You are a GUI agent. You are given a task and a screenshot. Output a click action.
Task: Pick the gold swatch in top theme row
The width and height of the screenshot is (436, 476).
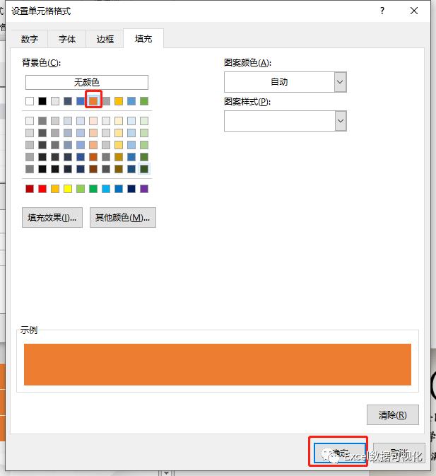[119, 101]
